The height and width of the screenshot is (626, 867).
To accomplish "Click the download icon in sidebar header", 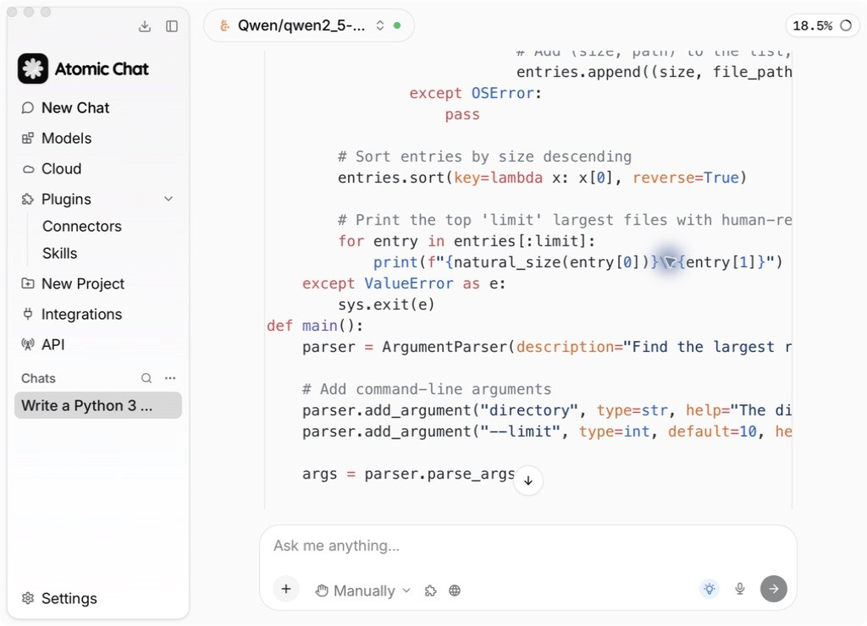I will [x=145, y=26].
